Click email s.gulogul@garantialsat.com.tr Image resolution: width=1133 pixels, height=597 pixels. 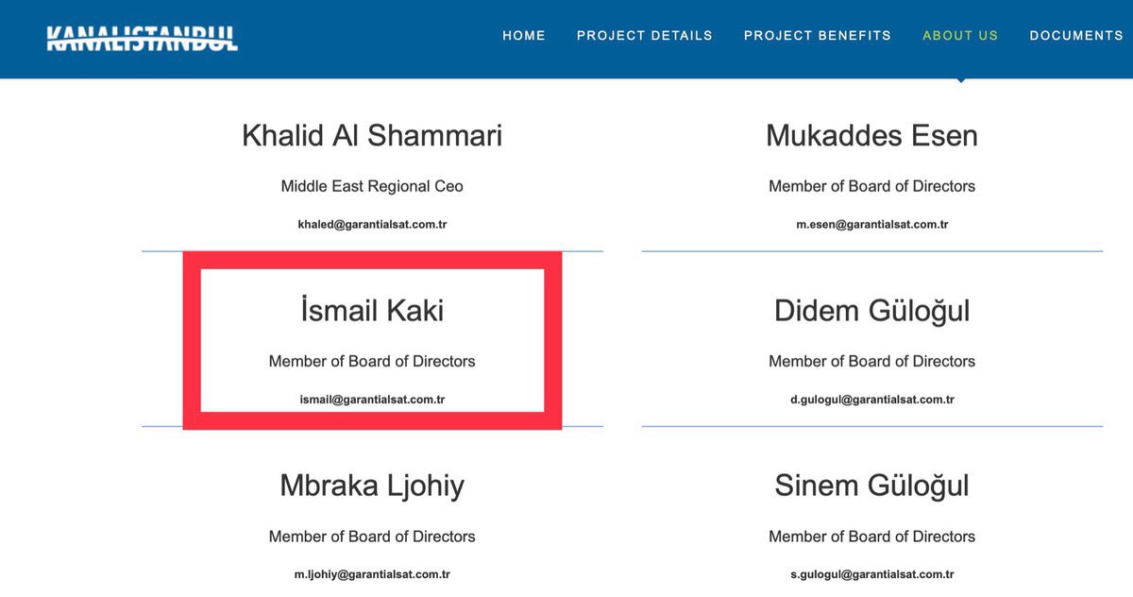pos(872,574)
